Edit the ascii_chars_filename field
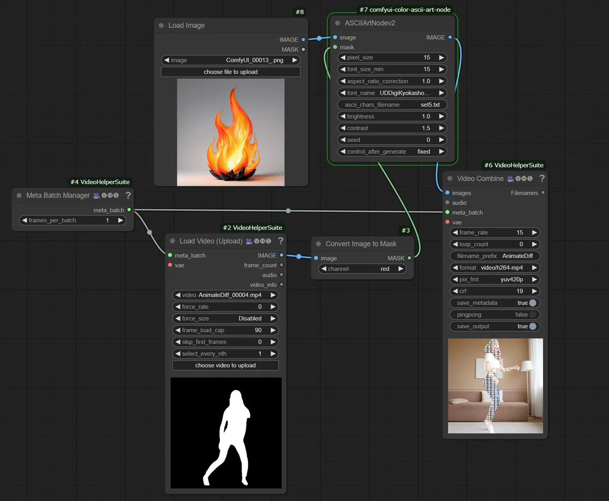 (392, 105)
